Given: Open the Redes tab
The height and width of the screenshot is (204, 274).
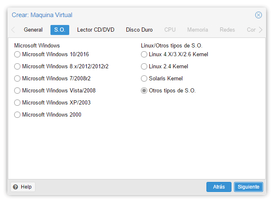Looking at the screenshot, I should (x=227, y=30).
